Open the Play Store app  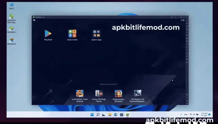[x=48, y=34]
